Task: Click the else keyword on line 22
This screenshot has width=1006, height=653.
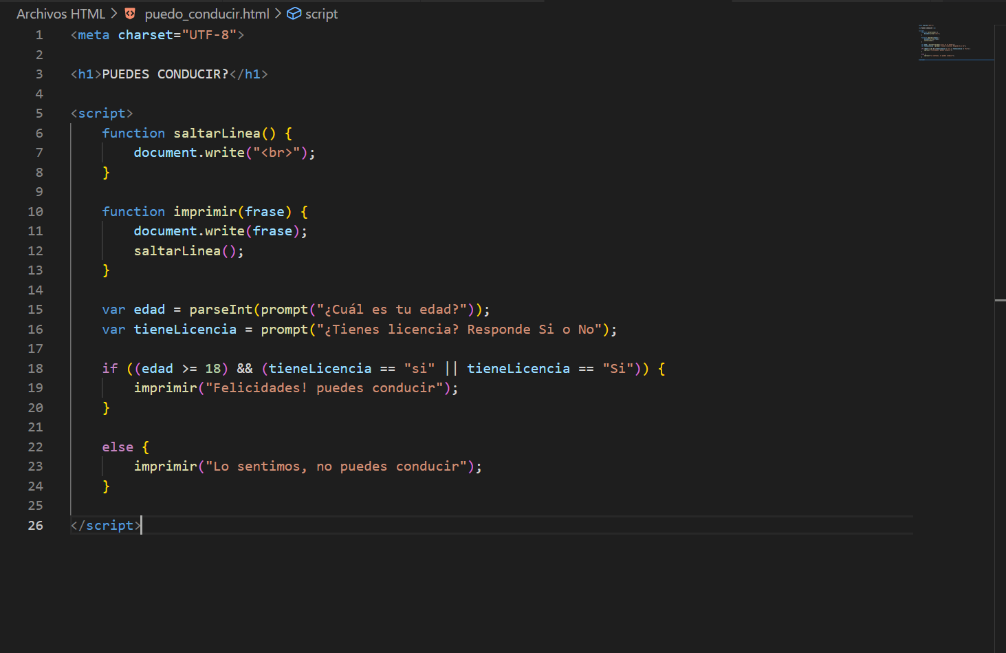Action: click(x=118, y=447)
